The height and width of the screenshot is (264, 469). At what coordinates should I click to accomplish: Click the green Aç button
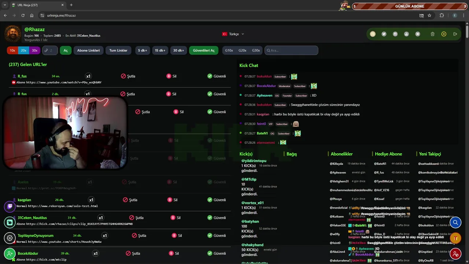click(x=66, y=50)
